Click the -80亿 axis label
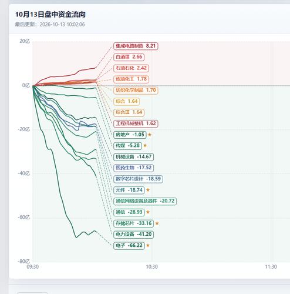Viewport: 290px width, 294px height. pos(24,262)
